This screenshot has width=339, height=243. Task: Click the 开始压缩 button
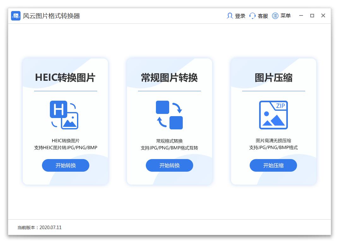[x=273, y=165]
